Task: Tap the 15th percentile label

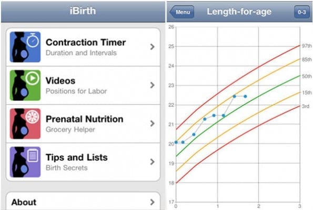Action: 307,92
